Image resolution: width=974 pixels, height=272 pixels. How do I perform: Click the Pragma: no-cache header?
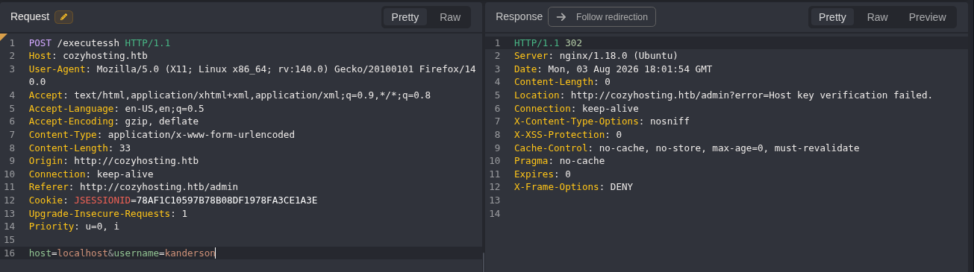pos(559,161)
